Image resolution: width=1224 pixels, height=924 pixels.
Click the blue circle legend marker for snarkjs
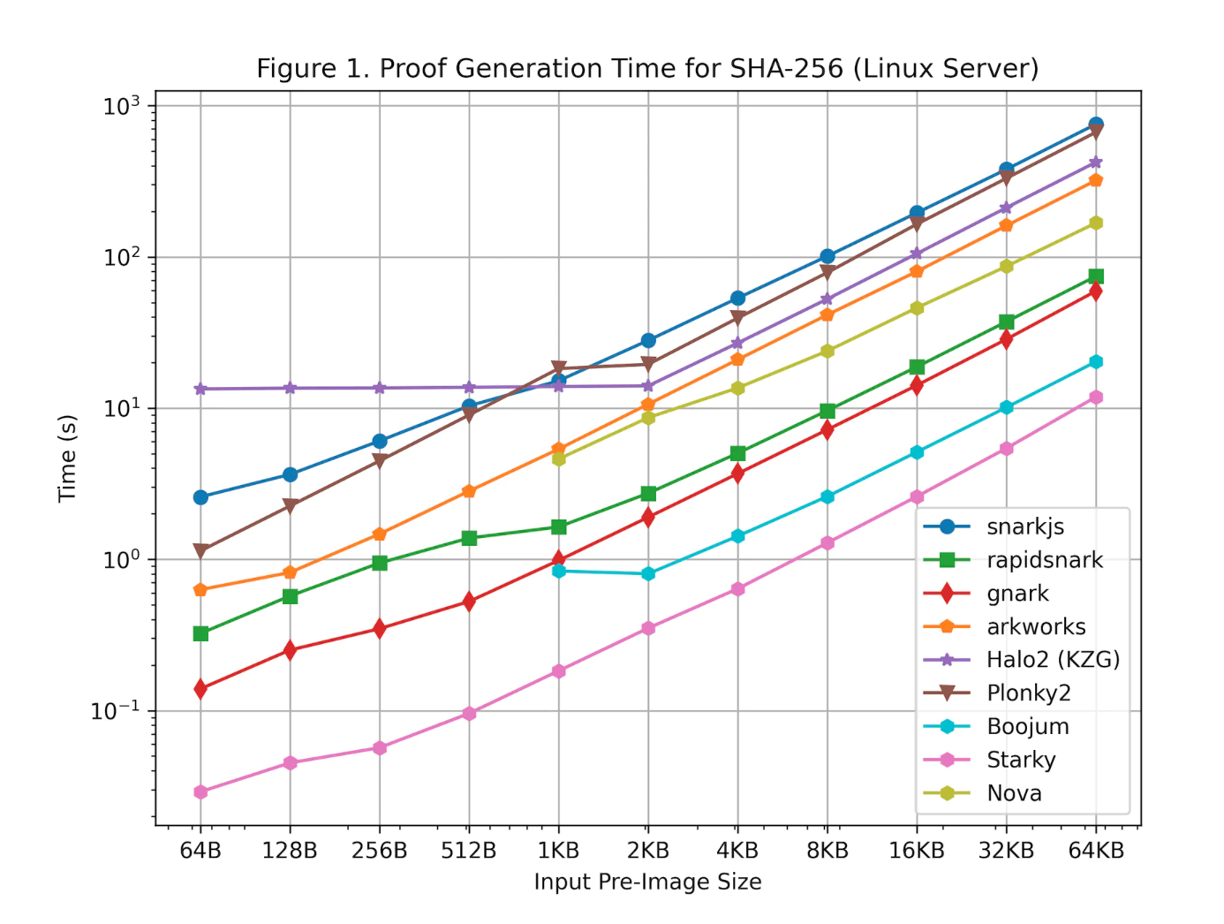(x=948, y=526)
